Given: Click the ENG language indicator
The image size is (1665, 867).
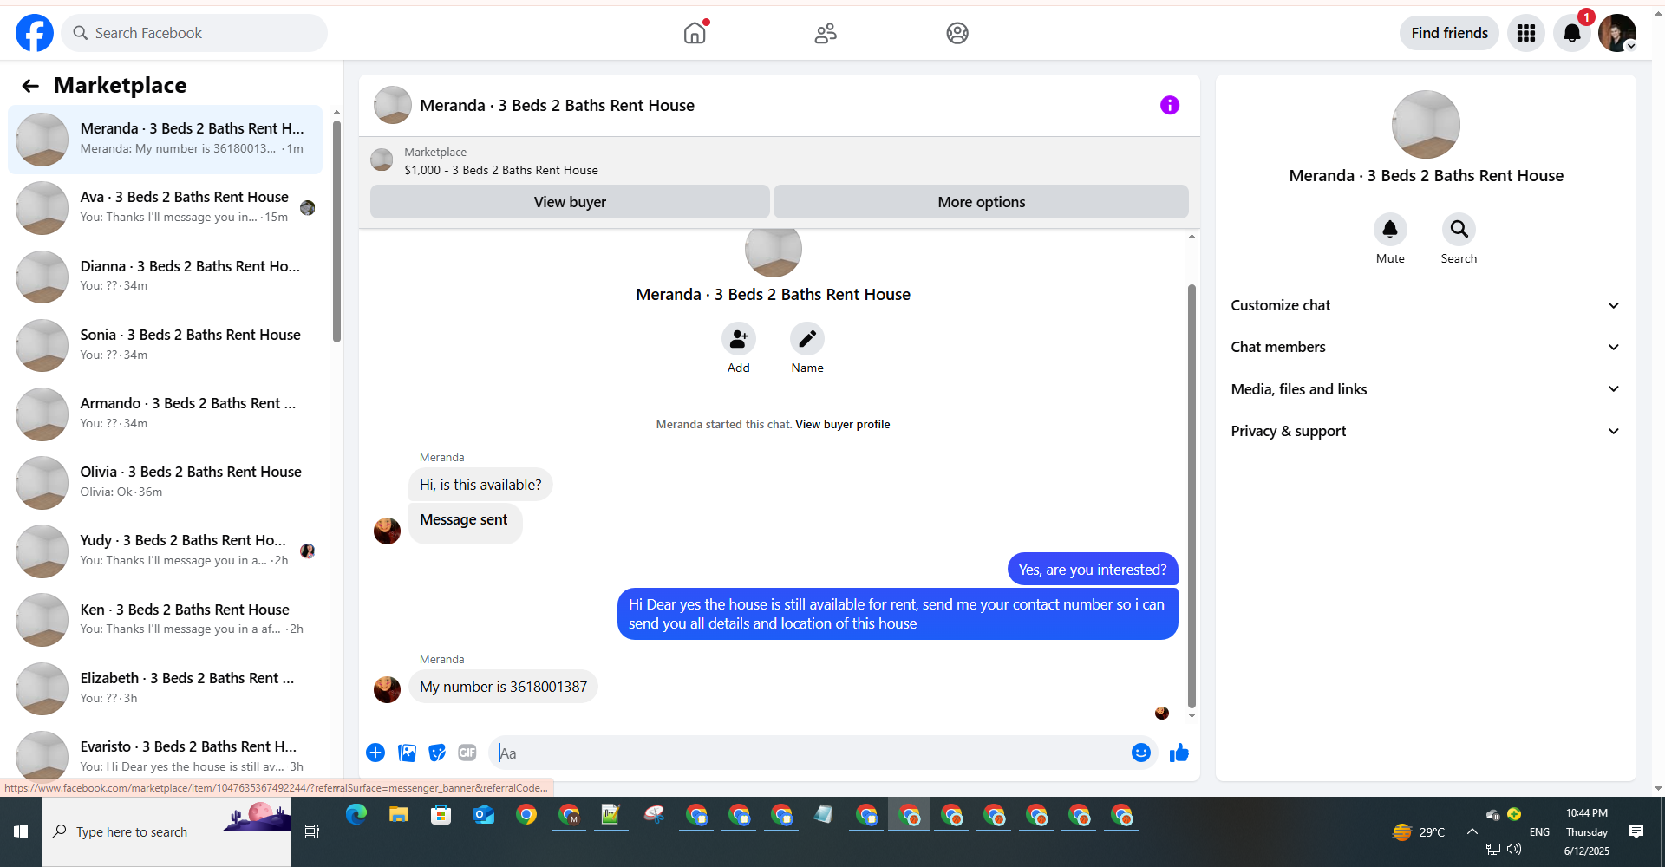Looking at the screenshot, I should [x=1539, y=831].
